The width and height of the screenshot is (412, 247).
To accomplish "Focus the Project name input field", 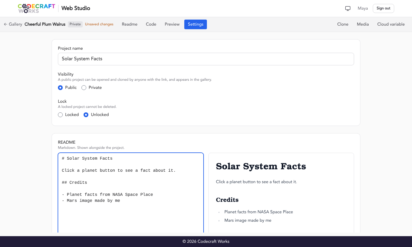I will tap(206, 59).
